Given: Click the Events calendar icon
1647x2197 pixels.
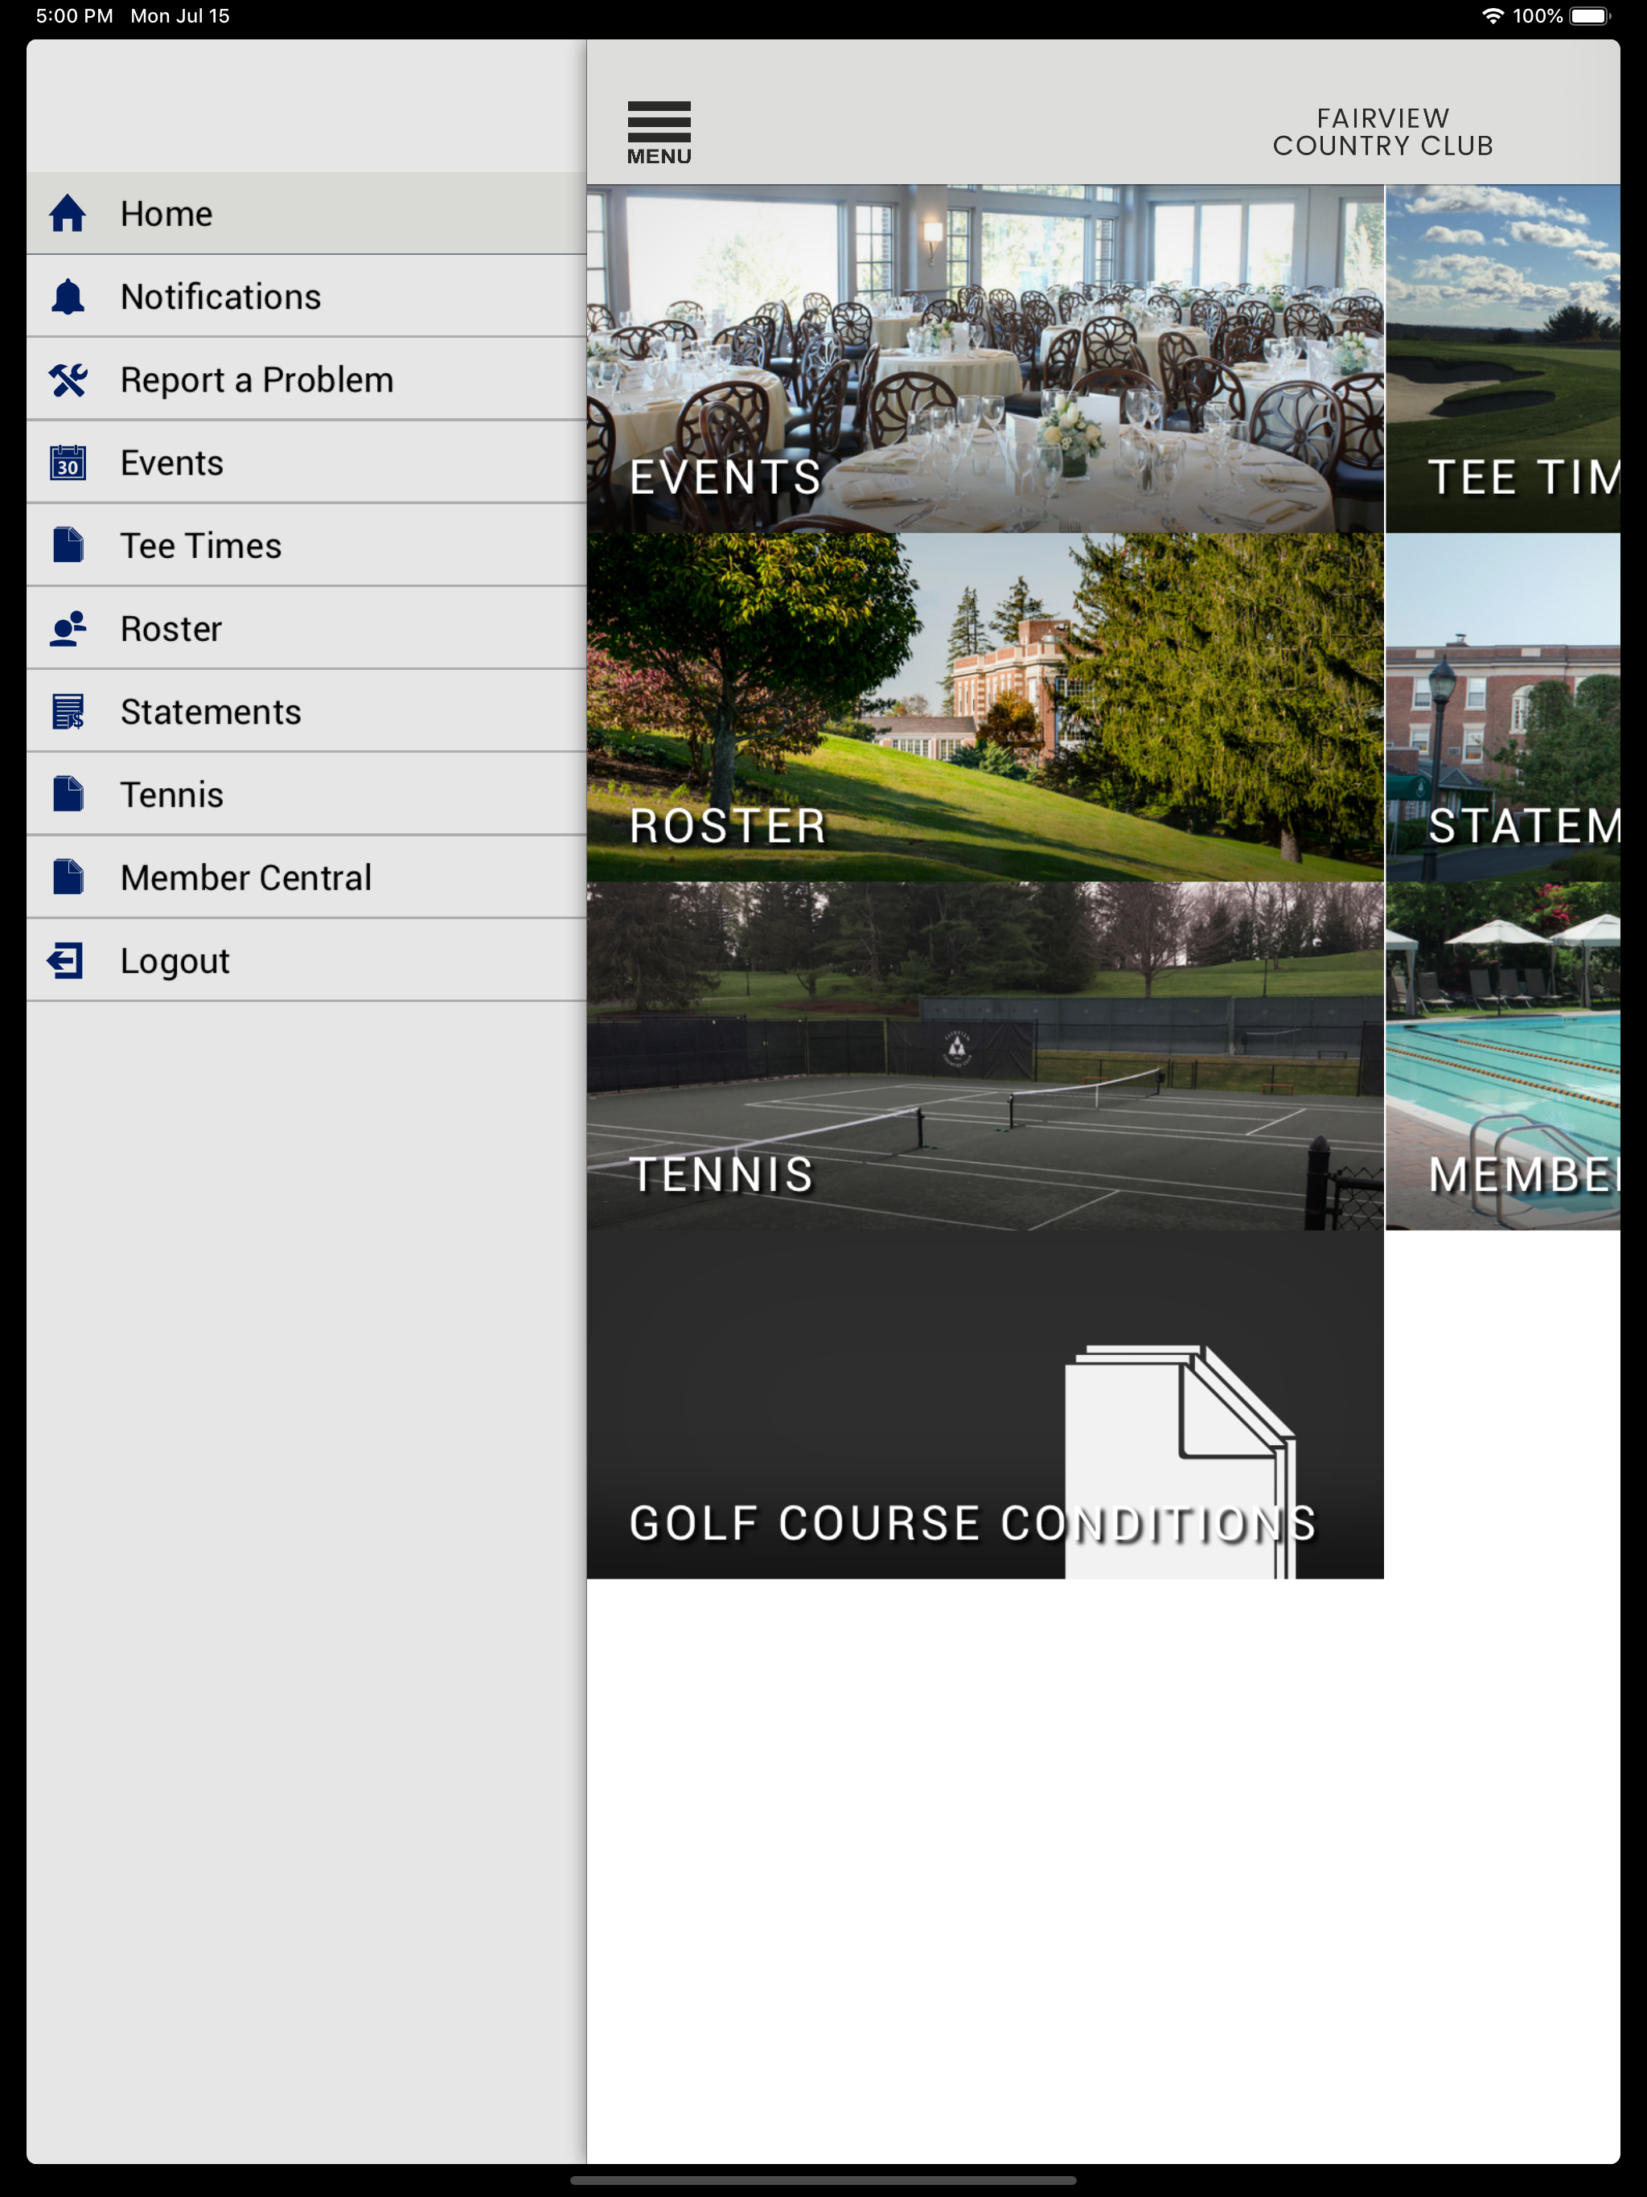Looking at the screenshot, I should coord(68,463).
